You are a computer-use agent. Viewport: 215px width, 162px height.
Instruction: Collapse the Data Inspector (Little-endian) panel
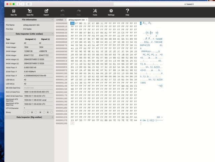tap(52, 34)
